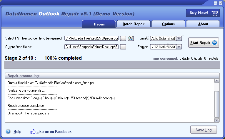Viewport: 225px width, 139px height.
Task: Click the Save Log button
Action: point(204,130)
